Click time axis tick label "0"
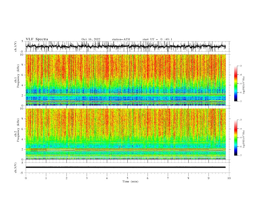 click(x=26, y=178)
